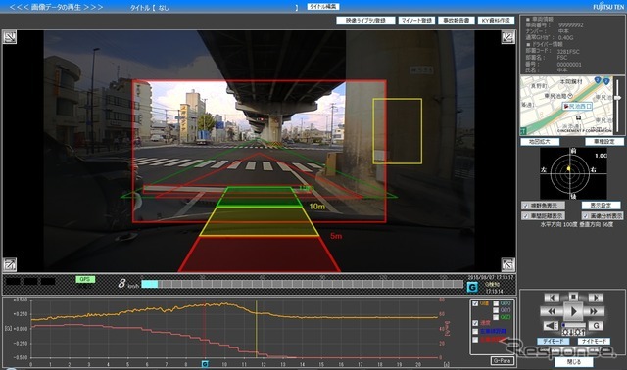Screen dimensions: 627x370
Task: Click the small G marker on the graph time axis
Action: click(x=205, y=364)
